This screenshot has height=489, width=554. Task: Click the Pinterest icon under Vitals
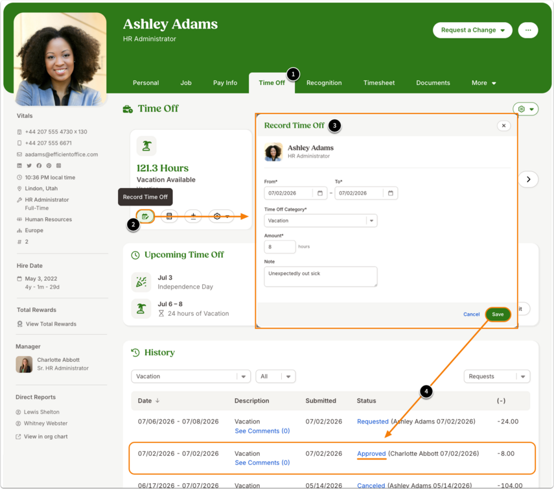point(49,165)
